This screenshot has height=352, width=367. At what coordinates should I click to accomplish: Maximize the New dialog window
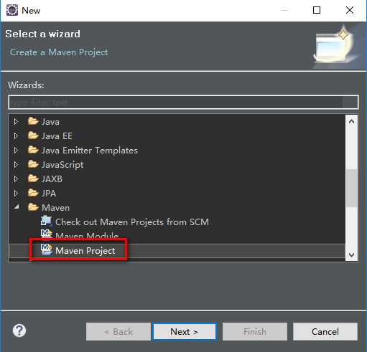click(317, 10)
